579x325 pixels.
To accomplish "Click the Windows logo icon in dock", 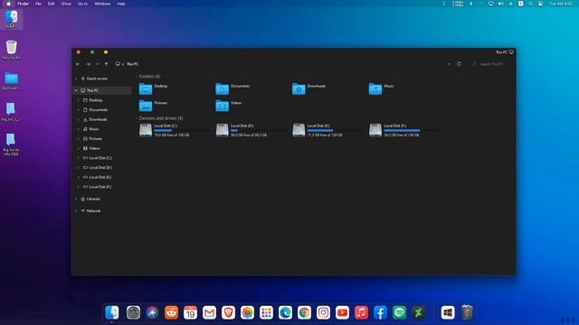I will tap(448, 312).
